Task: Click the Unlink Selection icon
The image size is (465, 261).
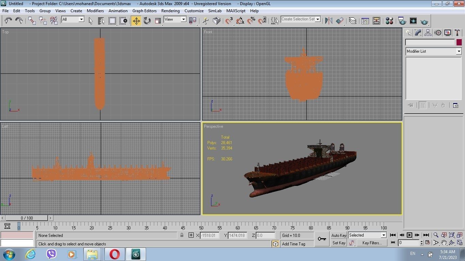Action: point(43,21)
